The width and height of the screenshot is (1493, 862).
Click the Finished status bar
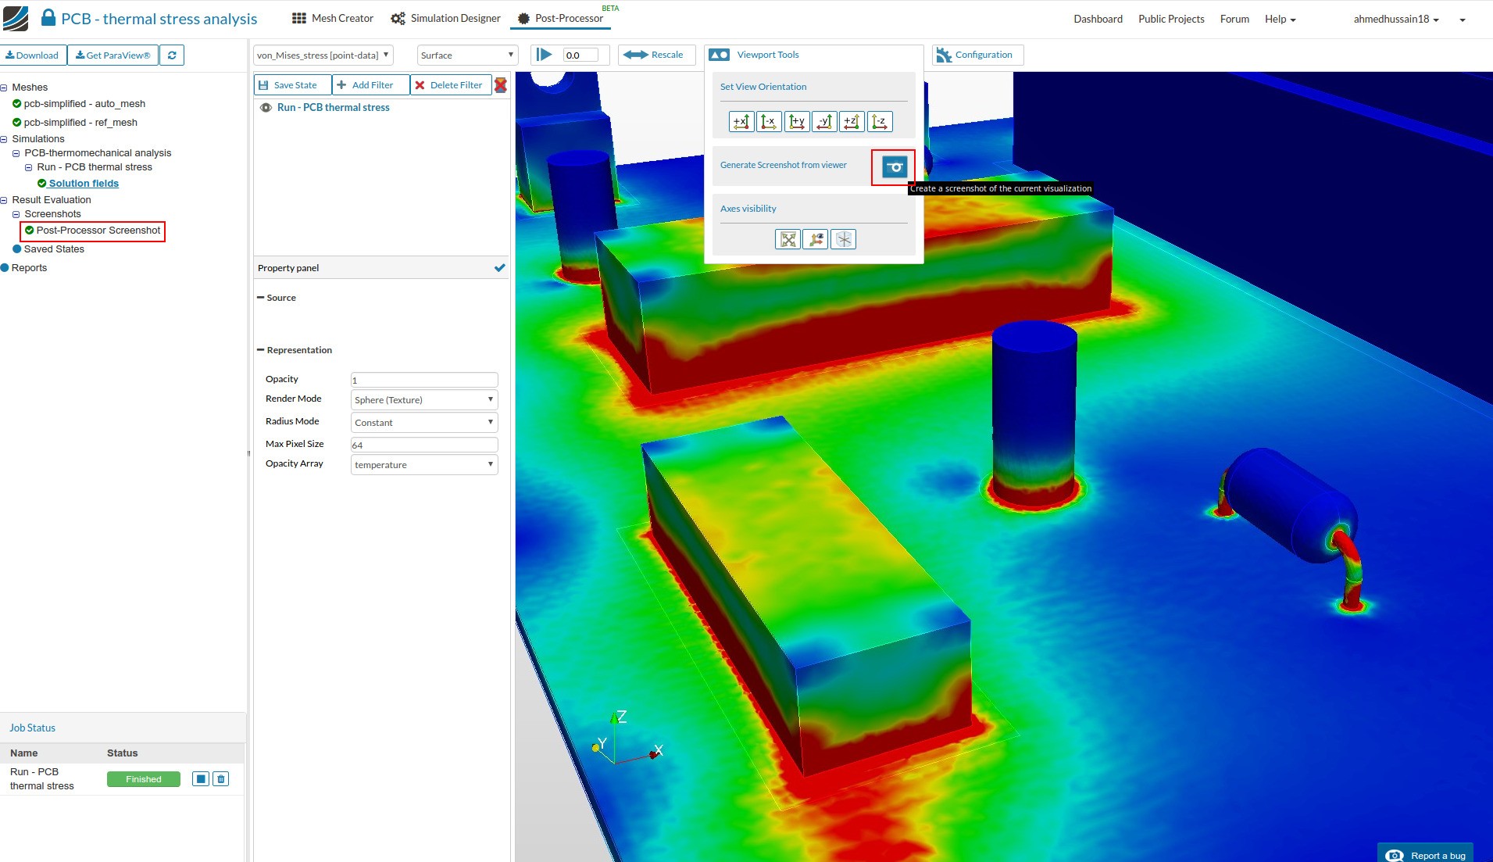(x=144, y=779)
